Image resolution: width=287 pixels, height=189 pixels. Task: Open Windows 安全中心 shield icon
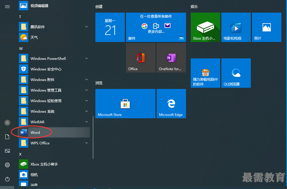click(24, 69)
